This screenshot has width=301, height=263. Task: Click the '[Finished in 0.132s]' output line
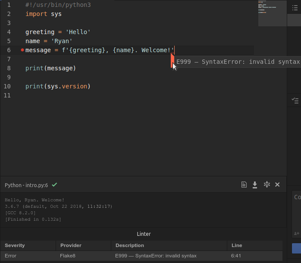click(33, 219)
